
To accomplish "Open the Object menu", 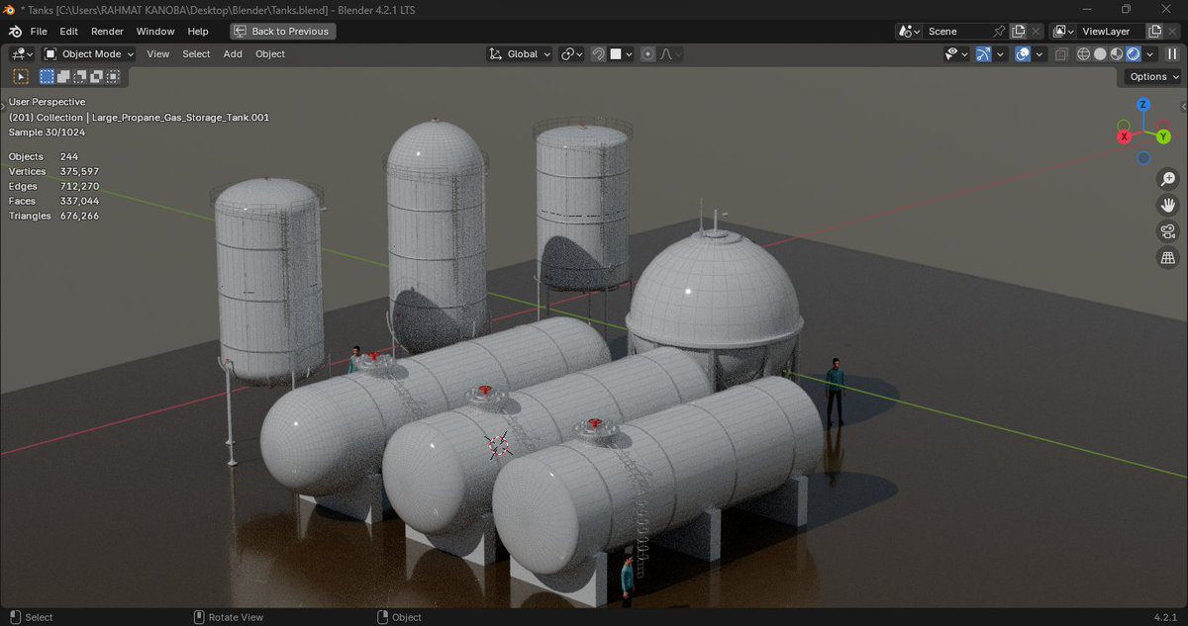I will [x=269, y=54].
